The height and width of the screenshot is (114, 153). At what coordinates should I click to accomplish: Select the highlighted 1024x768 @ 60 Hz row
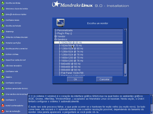click(x=88, y=42)
